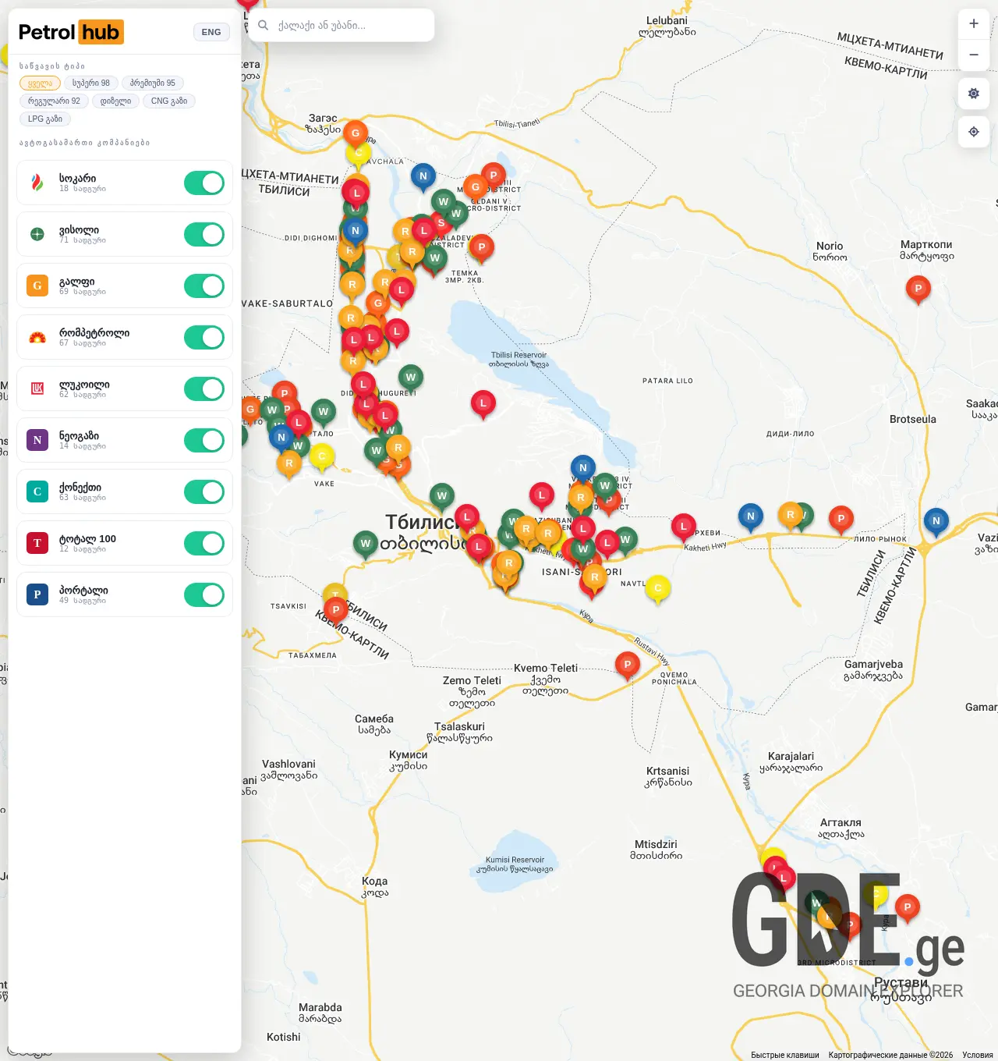The height and width of the screenshot is (1061, 998).
Task: Open the P marker near Kvemo Teleti
Action: (628, 665)
